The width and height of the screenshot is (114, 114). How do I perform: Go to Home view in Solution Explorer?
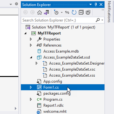tap(40, 12)
